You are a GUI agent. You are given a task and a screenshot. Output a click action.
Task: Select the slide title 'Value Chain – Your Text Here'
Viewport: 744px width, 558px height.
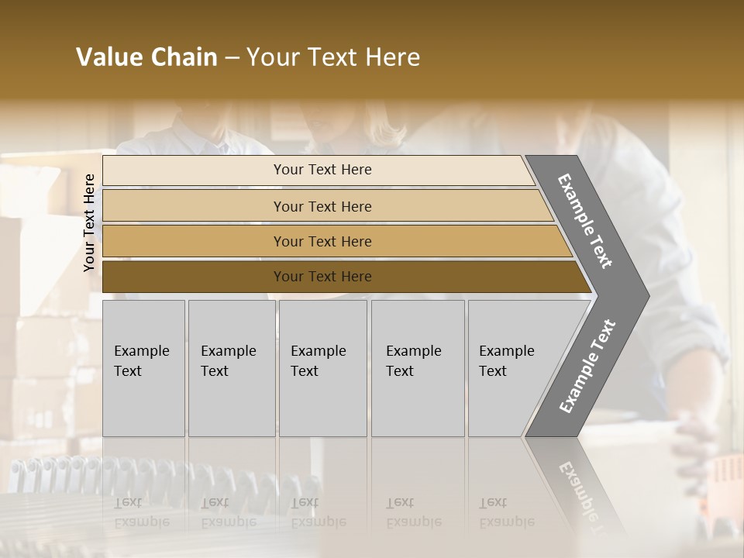[x=248, y=57]
